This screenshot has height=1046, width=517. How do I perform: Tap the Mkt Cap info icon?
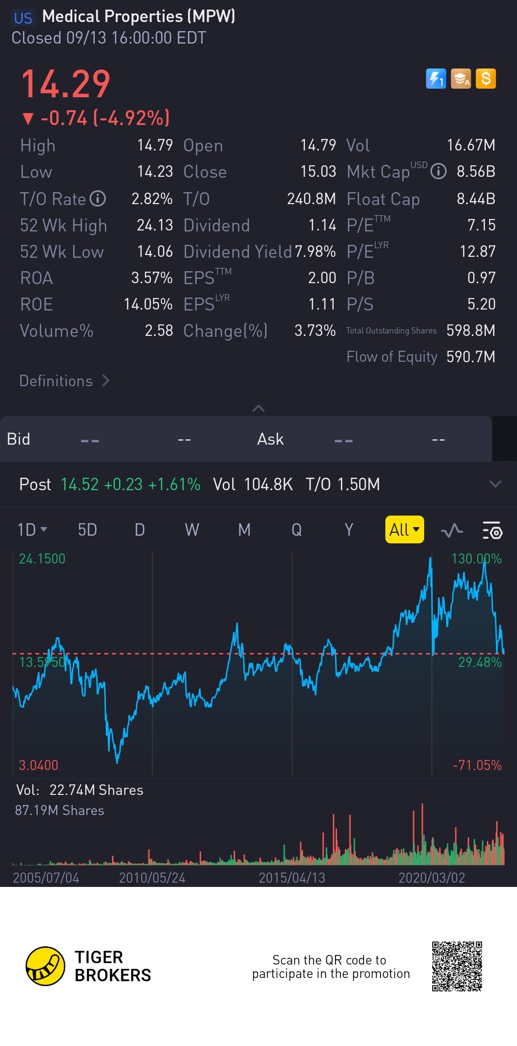(438, 171)
